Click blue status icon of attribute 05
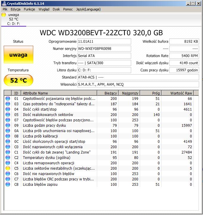 [x=8, y=115]
